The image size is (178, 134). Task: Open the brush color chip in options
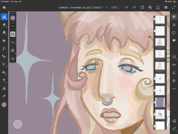[13, 18]
